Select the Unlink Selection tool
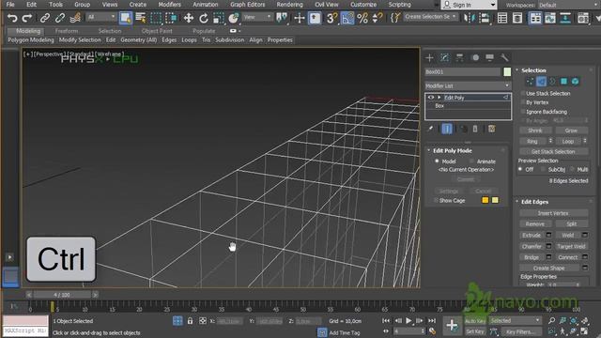Image resolution: width=601 pixels, height=338 pixels. point(60,18)
